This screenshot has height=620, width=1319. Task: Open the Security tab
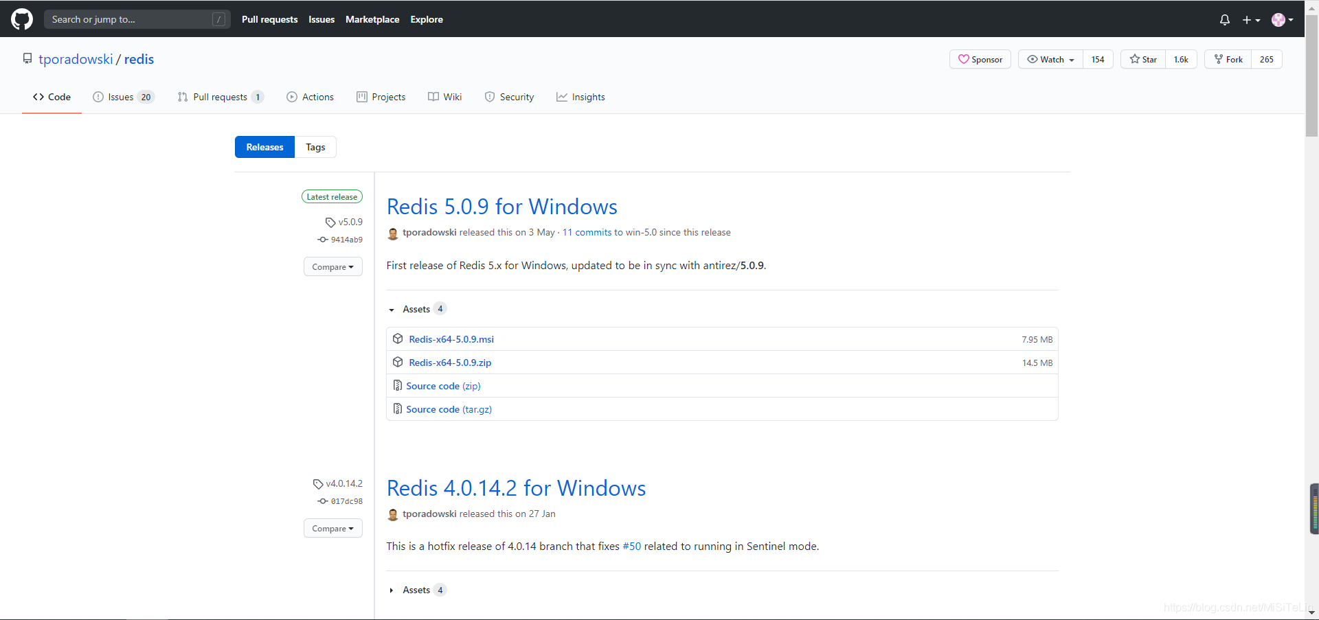point(509,97)
